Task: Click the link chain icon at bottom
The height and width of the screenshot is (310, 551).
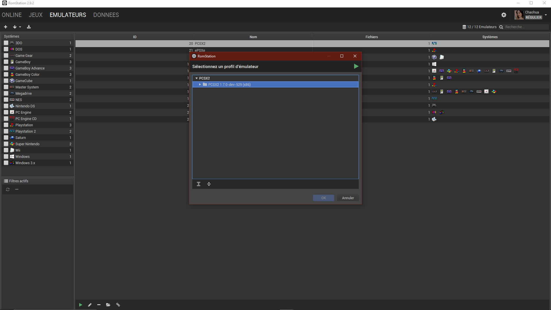Action: [x=118, y=305]
